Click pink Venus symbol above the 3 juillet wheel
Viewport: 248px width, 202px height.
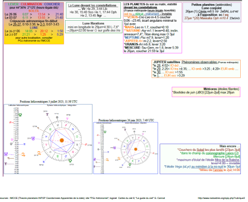68,118
